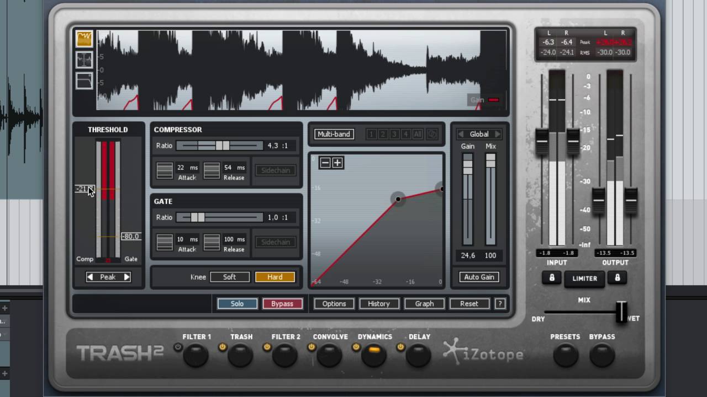707x397 pixels.
Task: Switch detection mode left from Peak
Action: pos(90,277)
